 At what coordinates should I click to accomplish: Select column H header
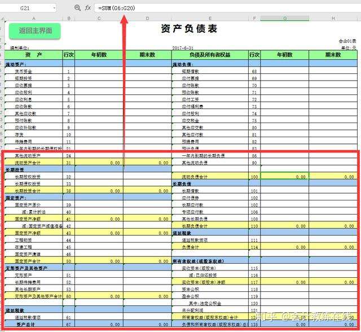click(x=333, y=18)
